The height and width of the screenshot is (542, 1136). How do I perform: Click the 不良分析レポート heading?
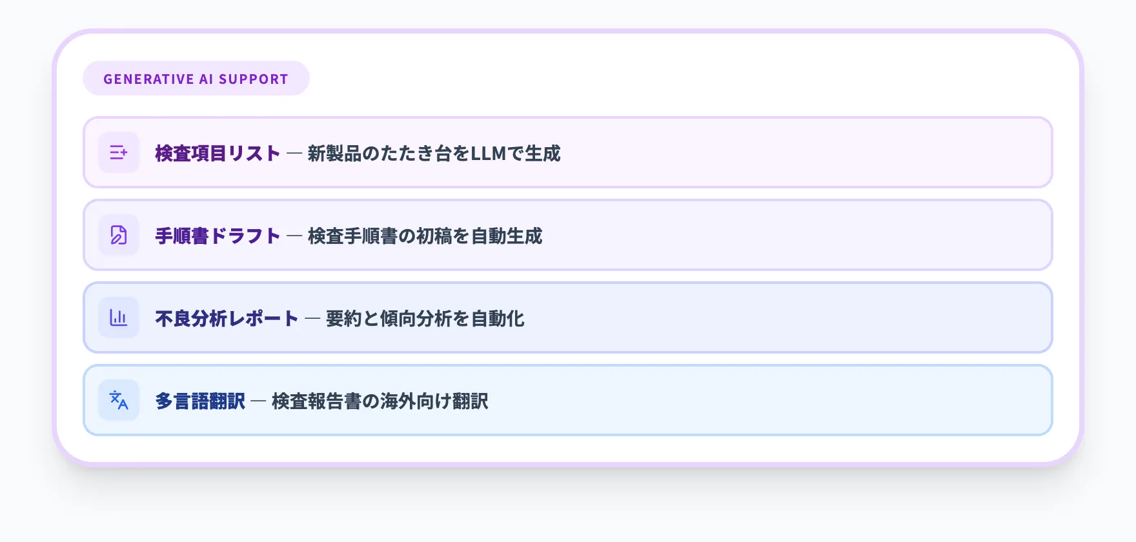(226, 318)
